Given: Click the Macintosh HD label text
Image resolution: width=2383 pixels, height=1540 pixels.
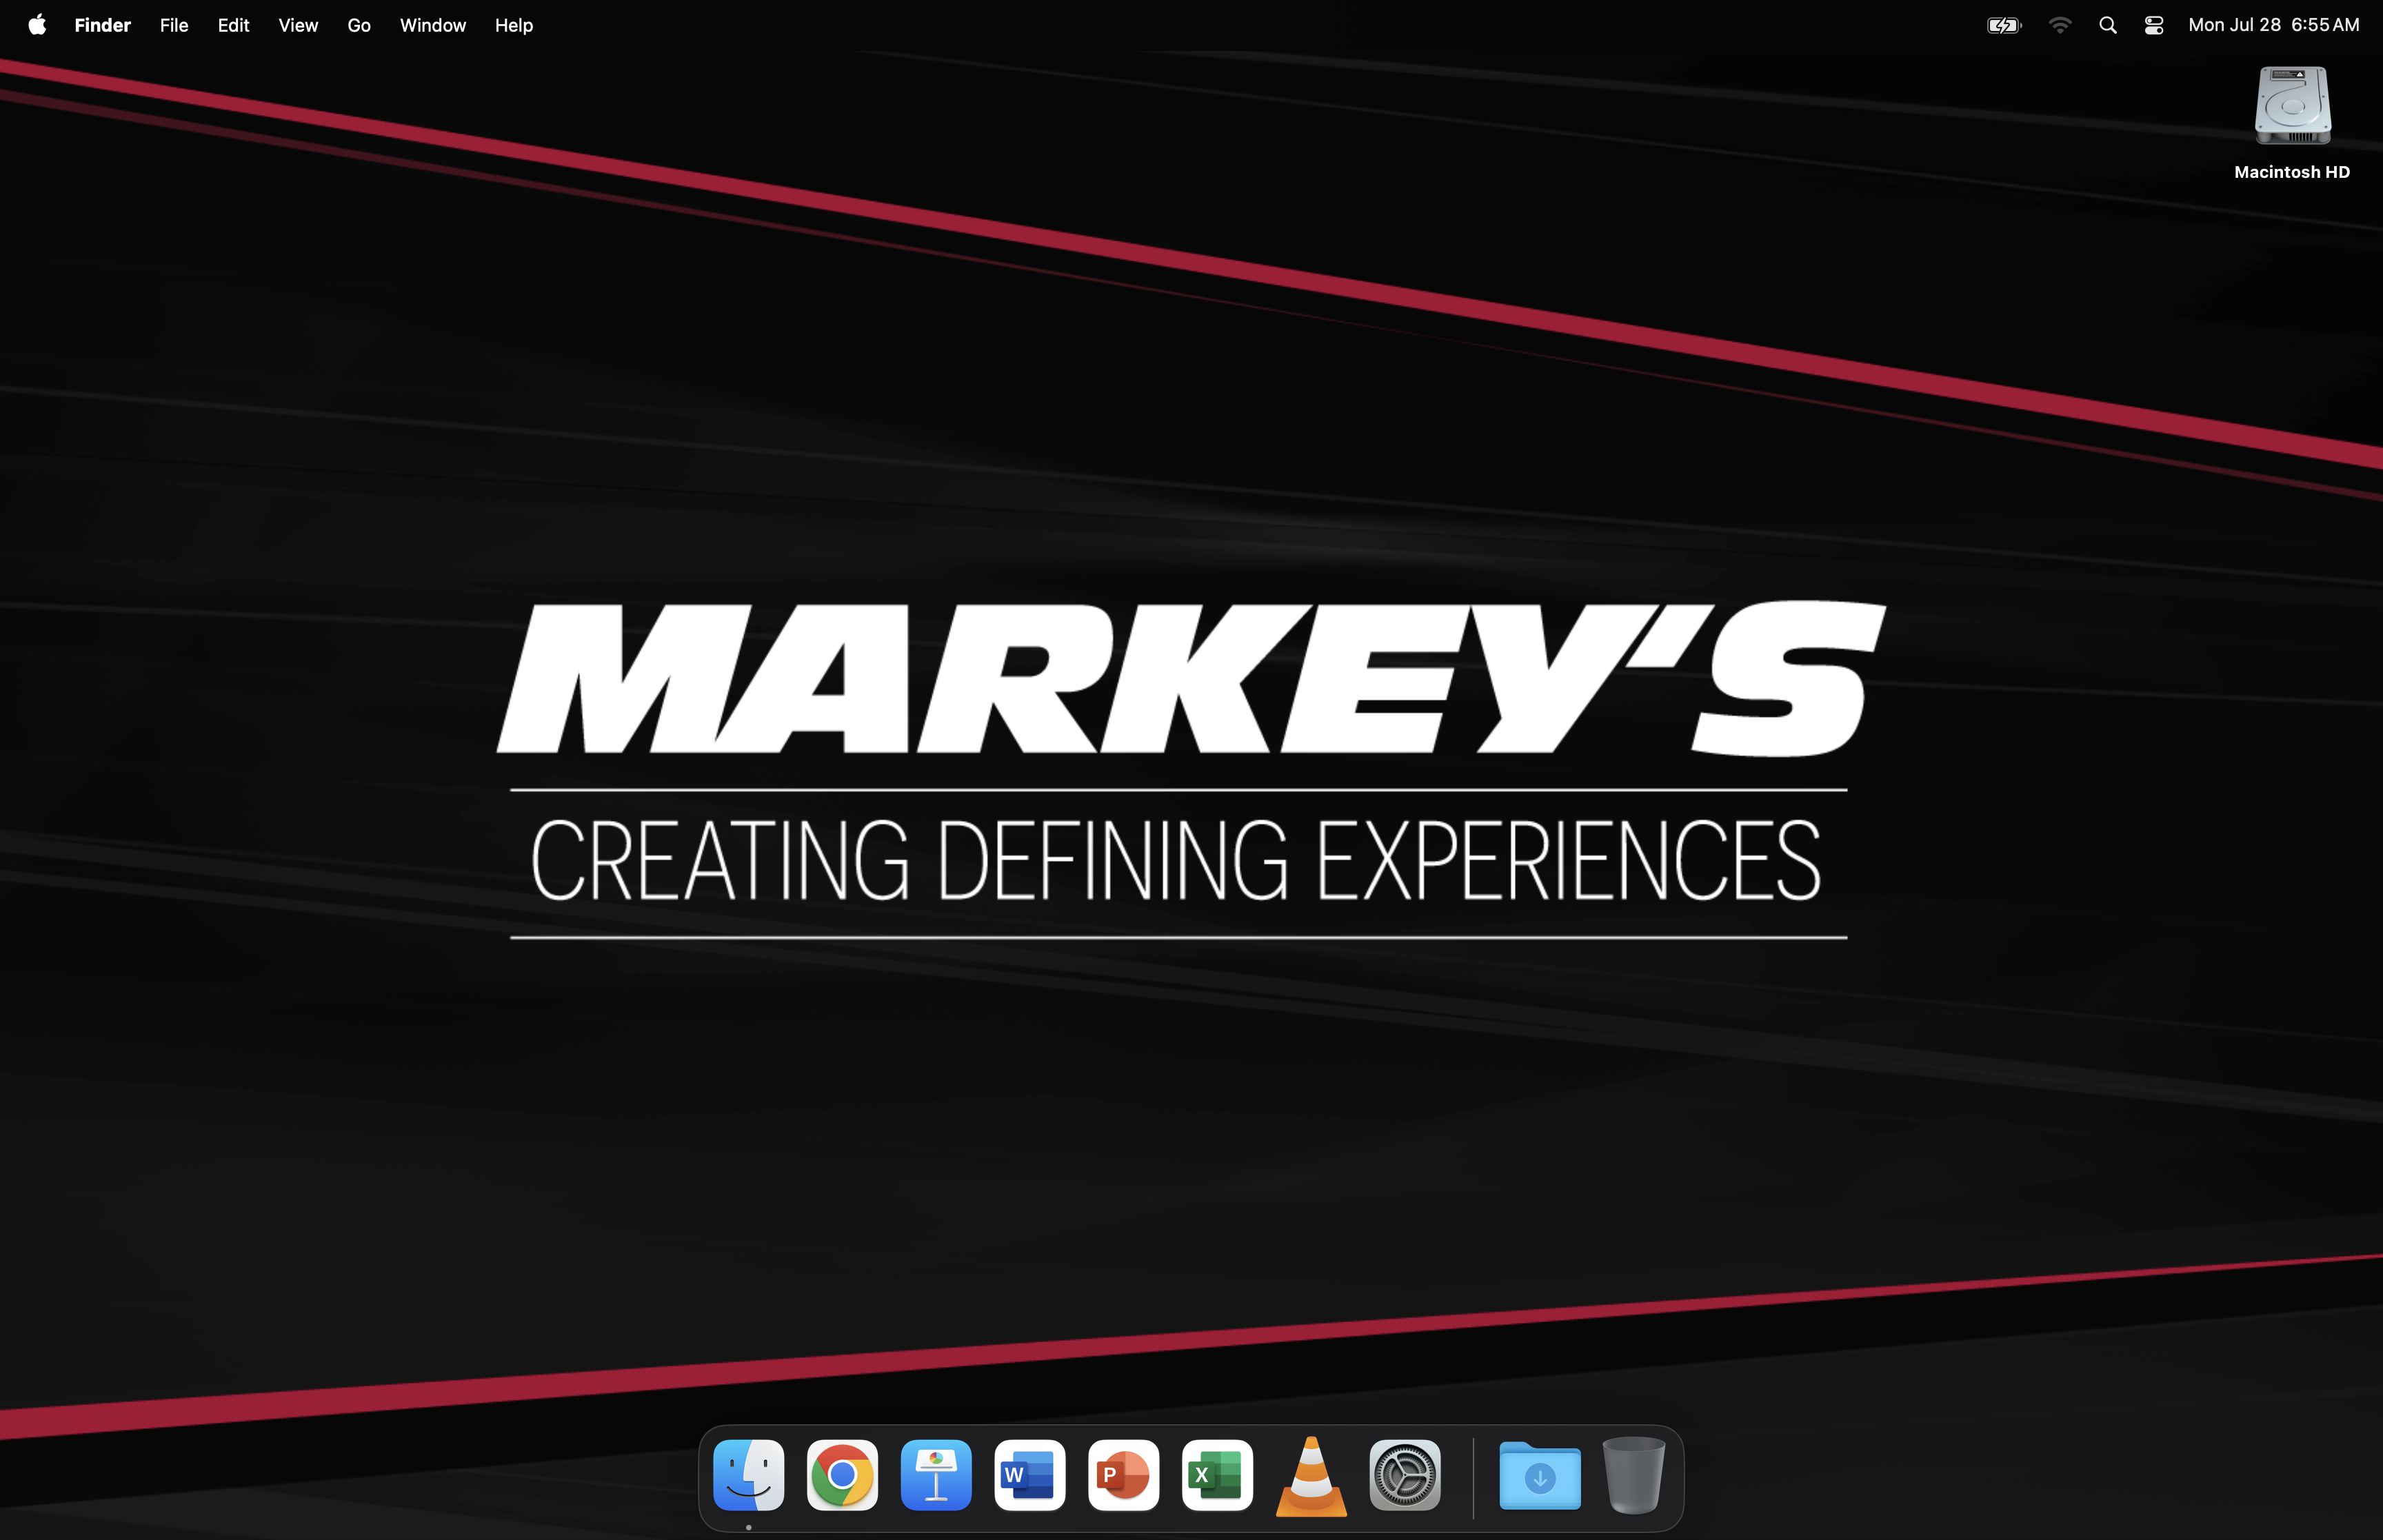Looking at the screenshot, I should point(2292,172).
